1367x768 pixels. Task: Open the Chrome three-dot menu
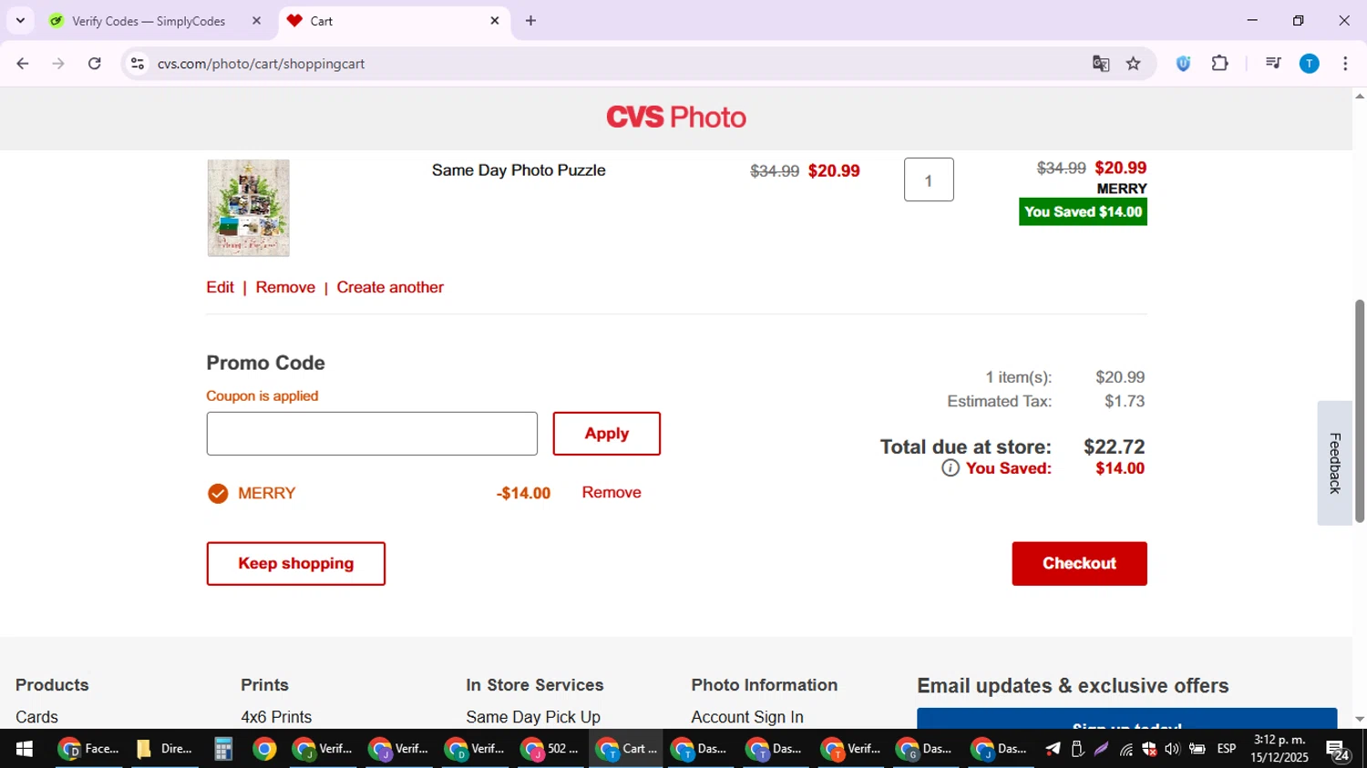pyautogui.click(x=1346, y=64)
